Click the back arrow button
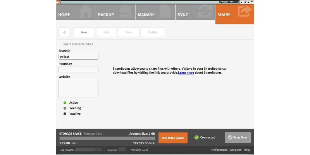 coord(64,33)
